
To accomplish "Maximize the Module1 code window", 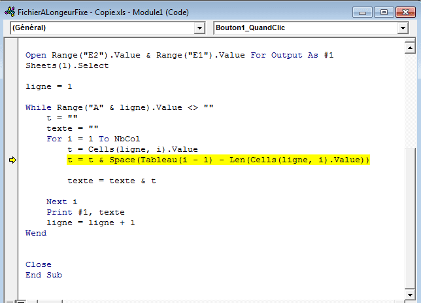I will point(384,12).
